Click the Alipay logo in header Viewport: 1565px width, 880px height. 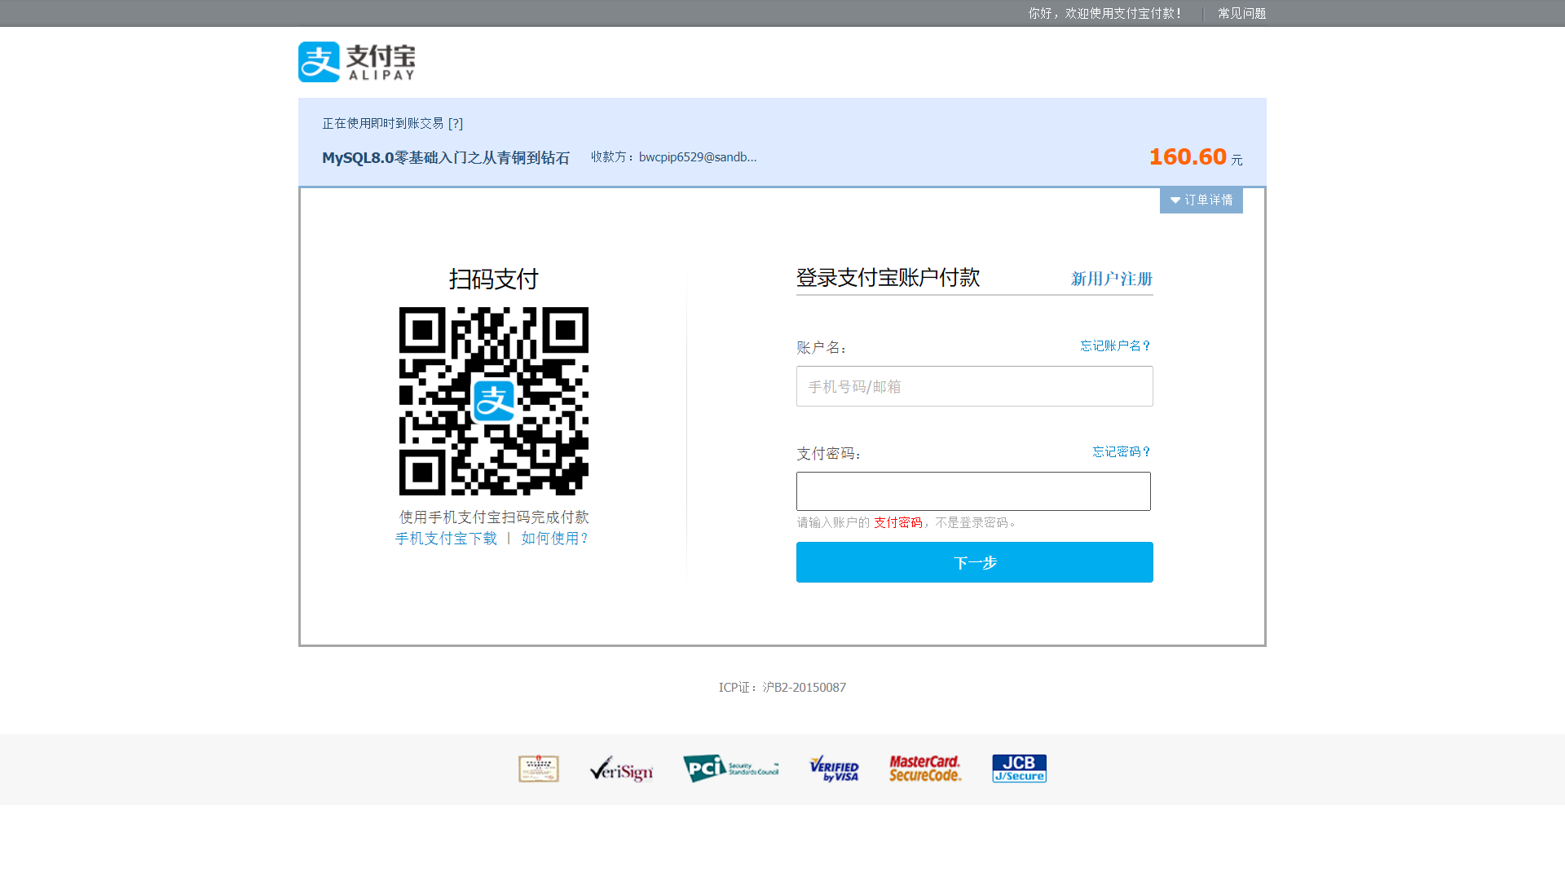coord(356,62)
